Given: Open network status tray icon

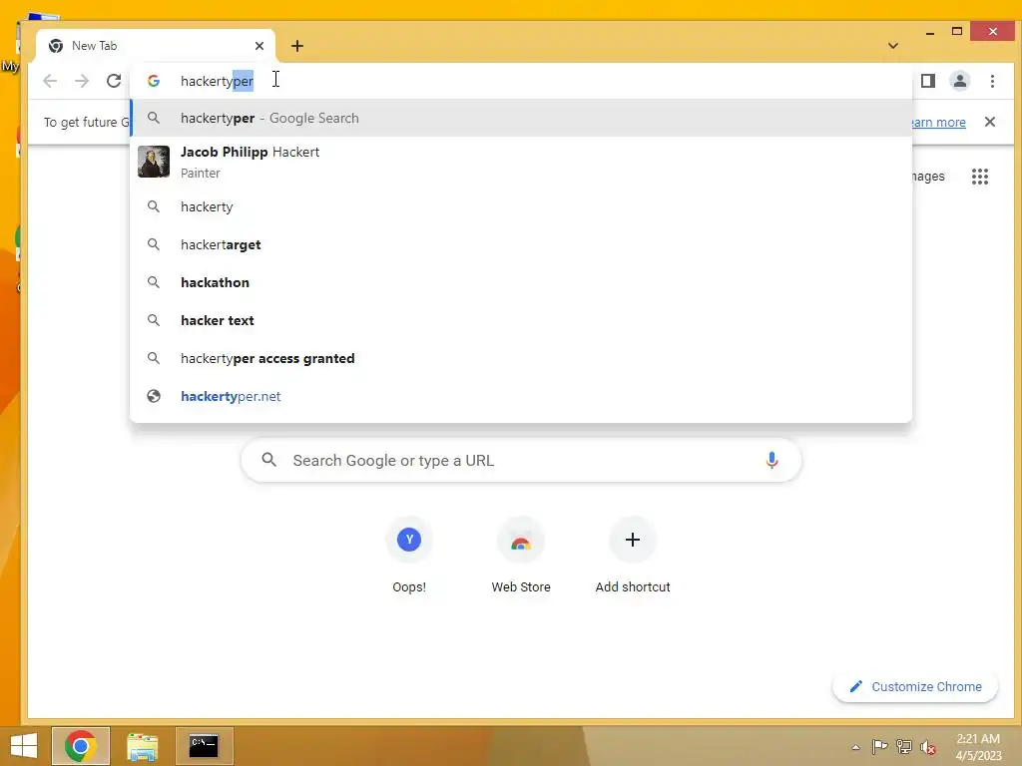Looking at the screenshot, I should point(904,746).
